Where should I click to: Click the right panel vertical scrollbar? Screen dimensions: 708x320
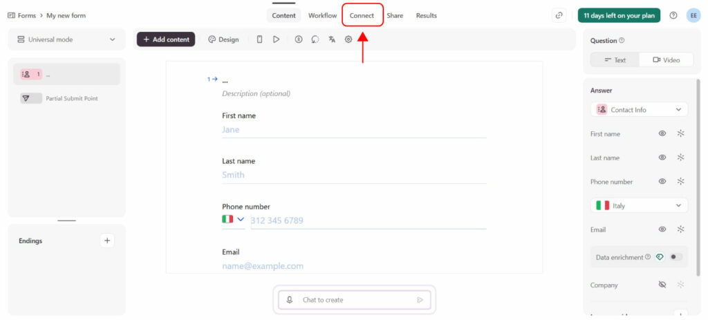tap(699, 178)
